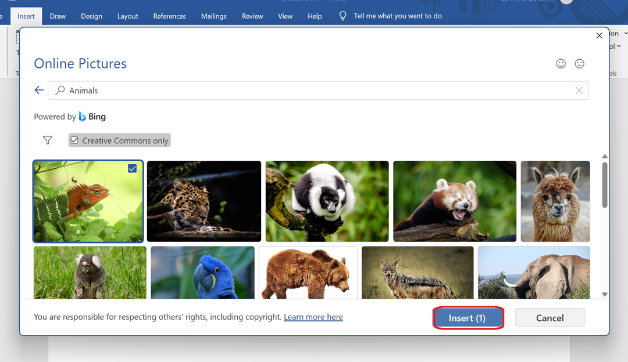Click the lightbulb Tell me icon

pyautogui.click(x=343, y=16)
